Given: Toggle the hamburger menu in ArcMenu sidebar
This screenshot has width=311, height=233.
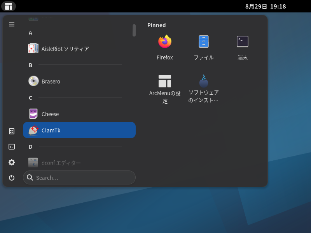Looking at the screenshot, I should (x=12, y=24).
